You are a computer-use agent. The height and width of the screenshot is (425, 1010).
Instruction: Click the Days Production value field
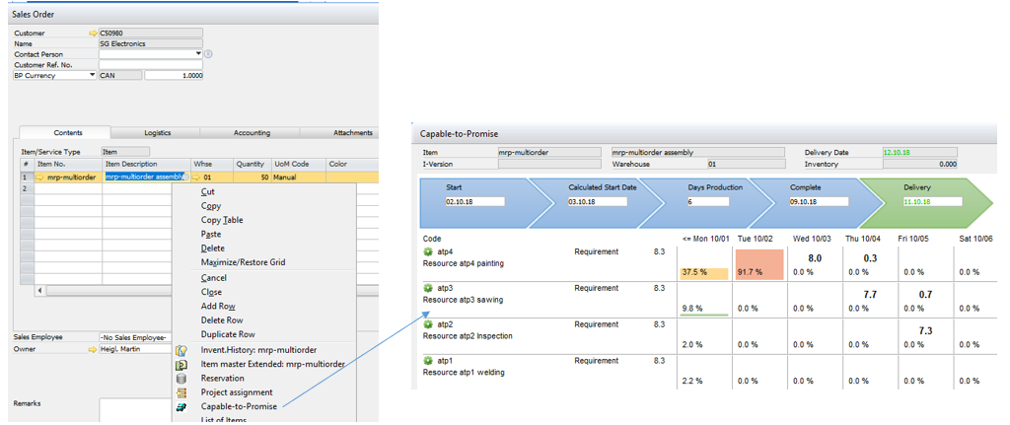(715, 202)
